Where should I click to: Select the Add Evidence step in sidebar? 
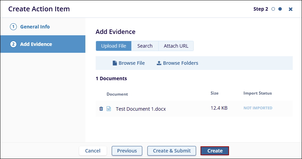click(x=36, y=44)
